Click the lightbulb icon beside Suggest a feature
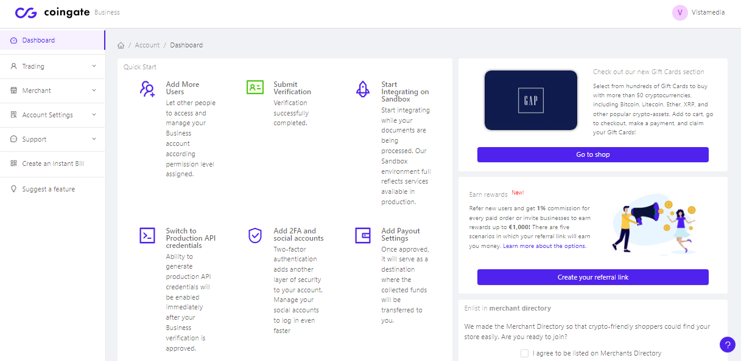 click(x=13, y=189)
